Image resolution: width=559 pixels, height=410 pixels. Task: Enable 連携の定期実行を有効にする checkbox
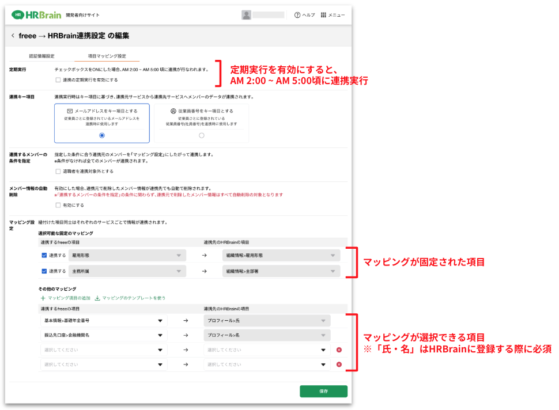coord(58,79)
